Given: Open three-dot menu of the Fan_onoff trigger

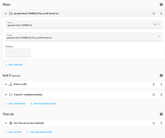Looking at the screenshot, I should pyautogui.click(x=161, y=13).
